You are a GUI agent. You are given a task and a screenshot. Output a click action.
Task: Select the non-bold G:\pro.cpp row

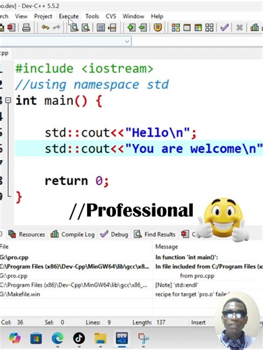click(x=13, y=276)
